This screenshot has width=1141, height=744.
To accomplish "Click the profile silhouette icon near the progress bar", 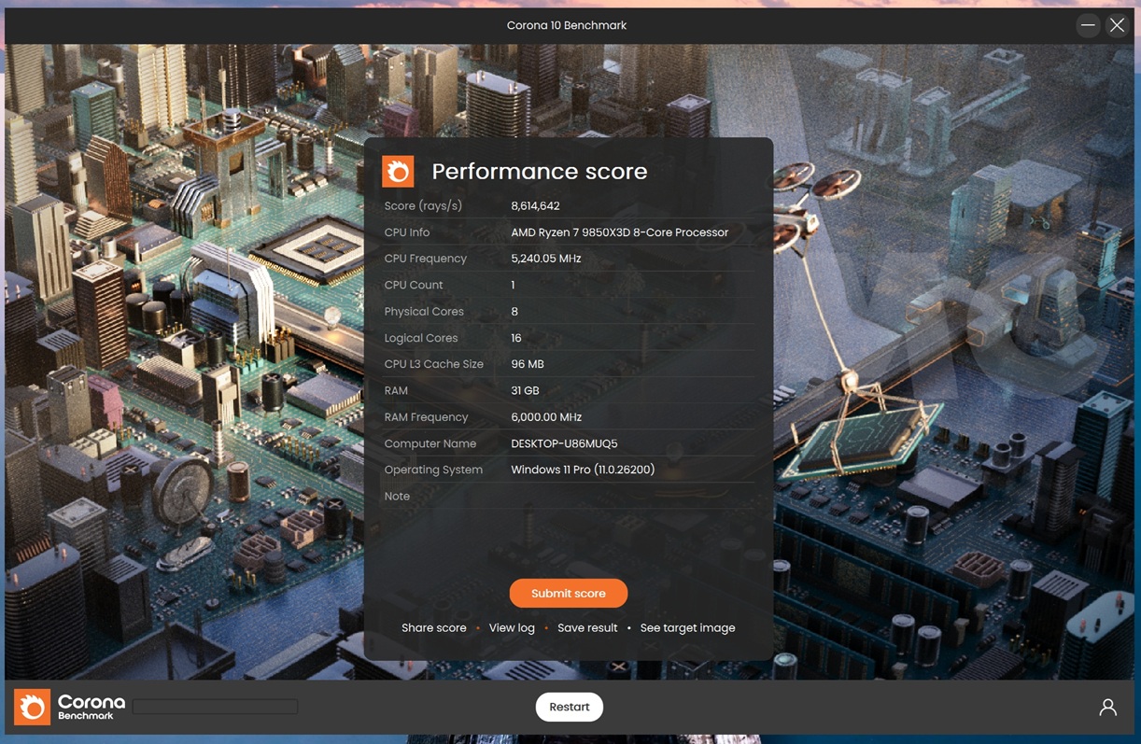I will (x=1107, y=706).
